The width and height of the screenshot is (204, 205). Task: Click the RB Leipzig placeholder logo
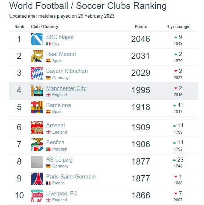pyautogui.click(x=37, y=162)
